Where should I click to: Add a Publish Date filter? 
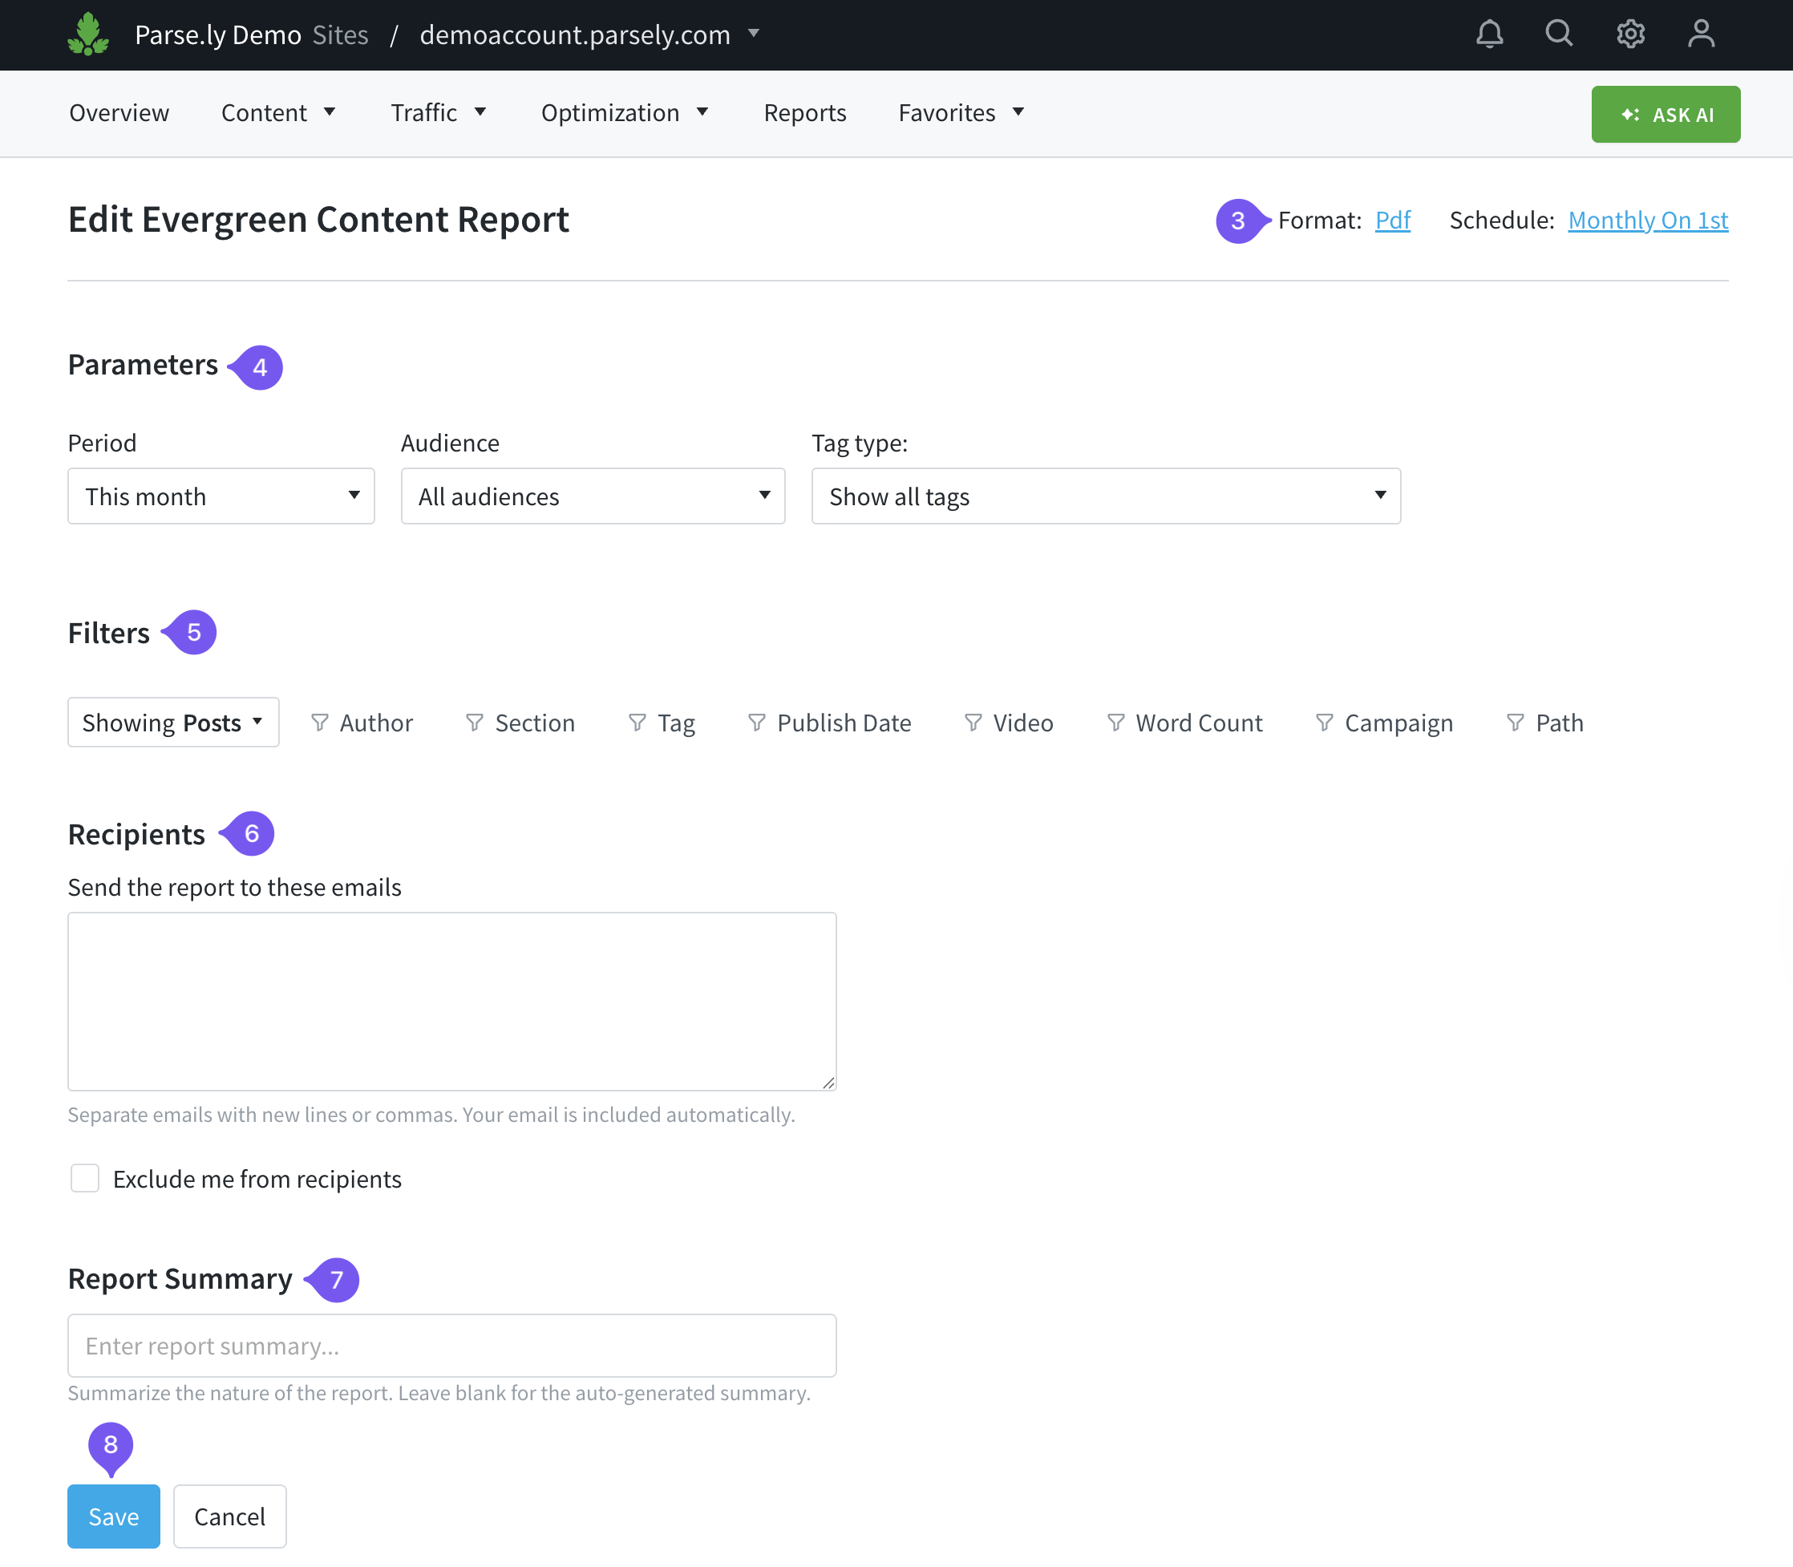click(x=830, y=723)
